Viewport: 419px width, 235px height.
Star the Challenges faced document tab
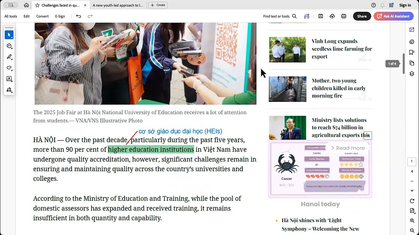pos(37,5)
